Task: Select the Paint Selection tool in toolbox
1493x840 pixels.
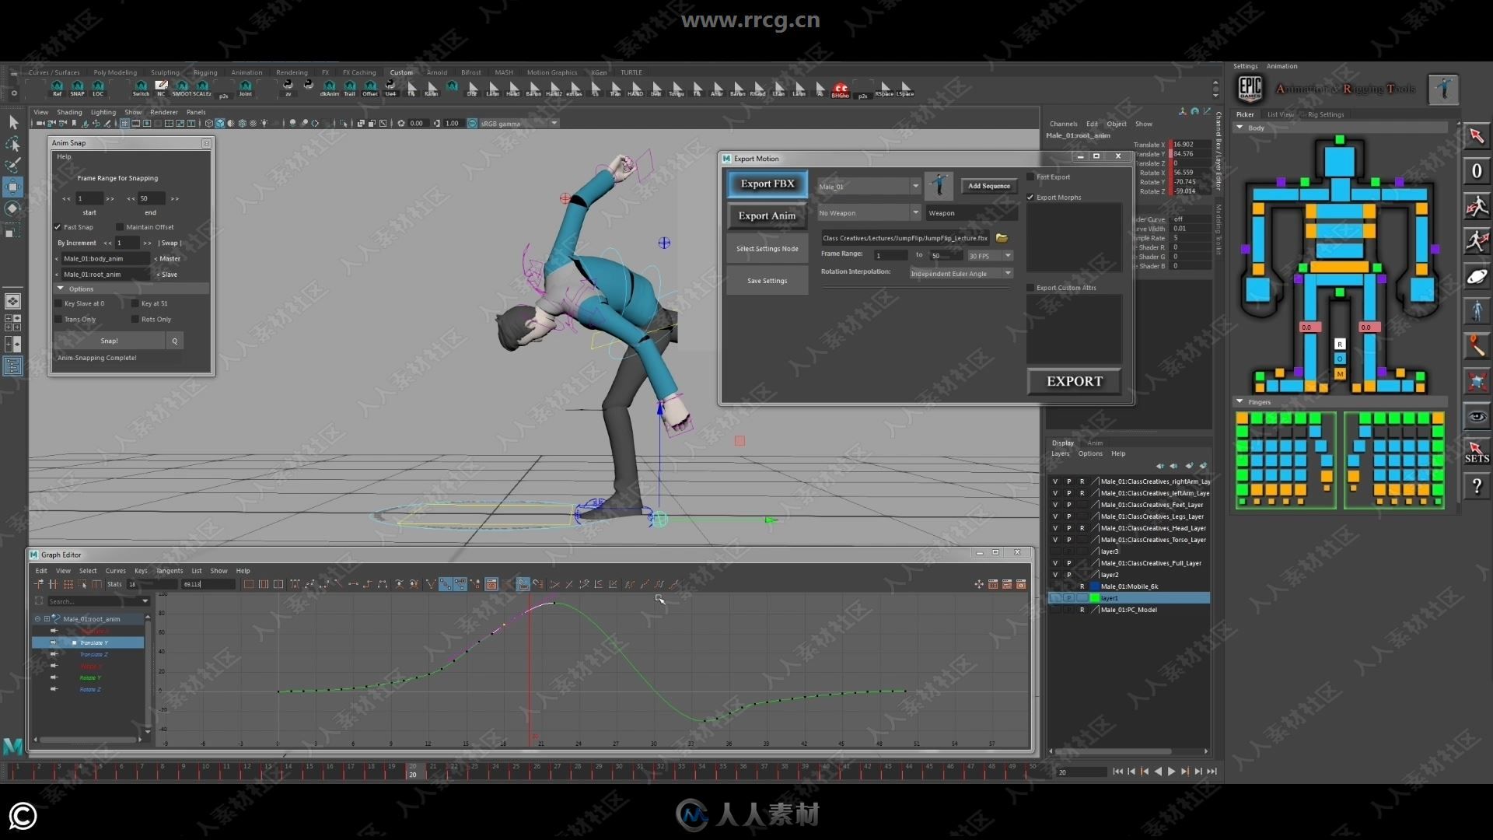Action: (x=13, y=165)
